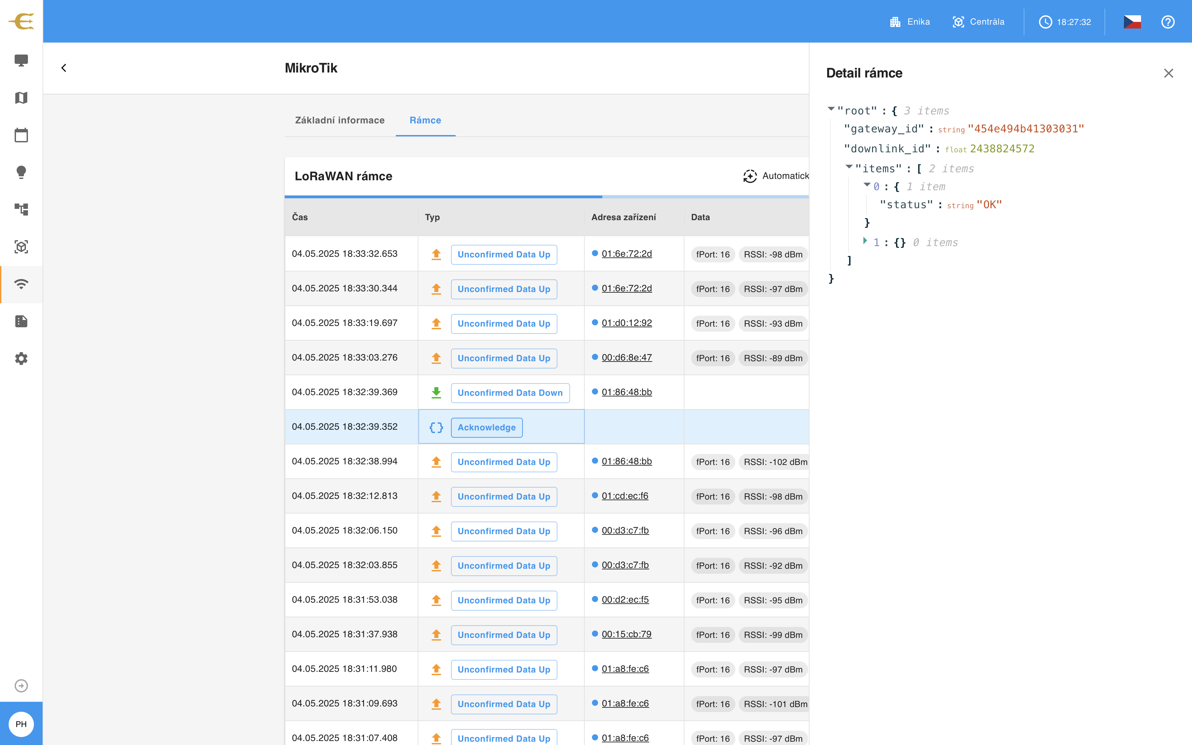The height and width of the screenshot is (745, 1192).
Task: Collapse the "root" node in JSON tree
Action: 831,109
